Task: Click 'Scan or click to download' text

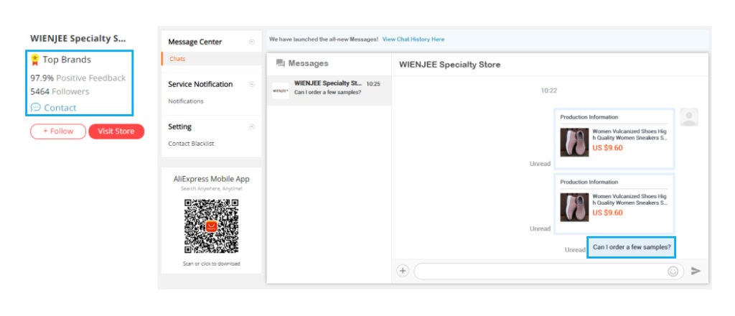Action: click(212, 264)
